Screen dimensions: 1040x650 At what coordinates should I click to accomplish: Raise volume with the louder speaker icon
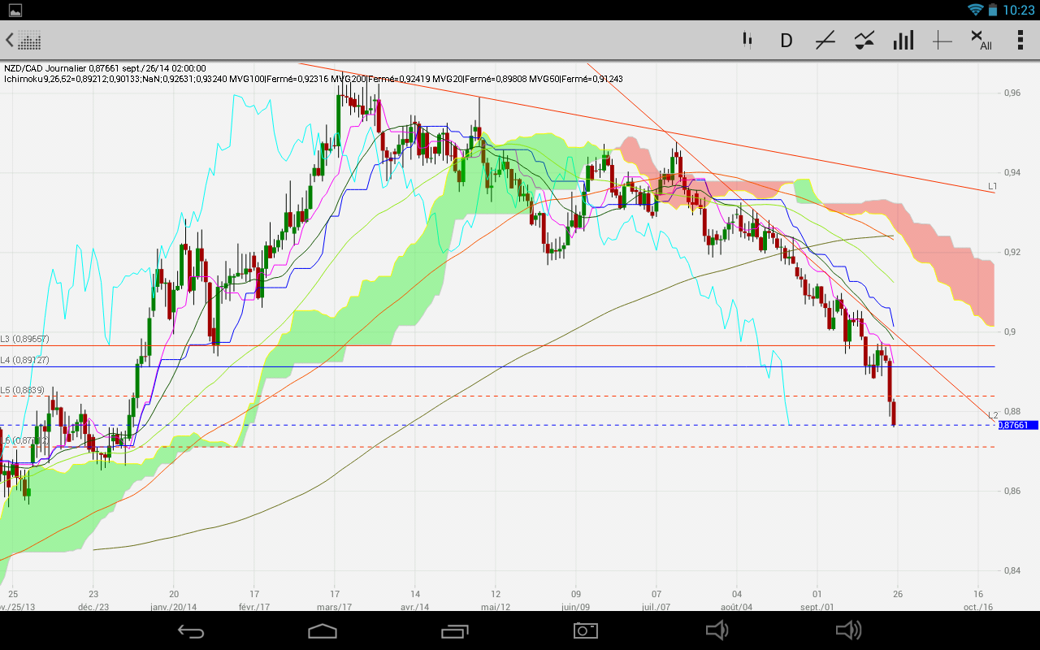click(848, 630)
